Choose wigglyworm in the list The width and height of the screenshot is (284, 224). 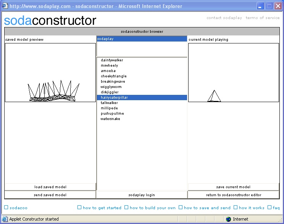tap(142, 87)
